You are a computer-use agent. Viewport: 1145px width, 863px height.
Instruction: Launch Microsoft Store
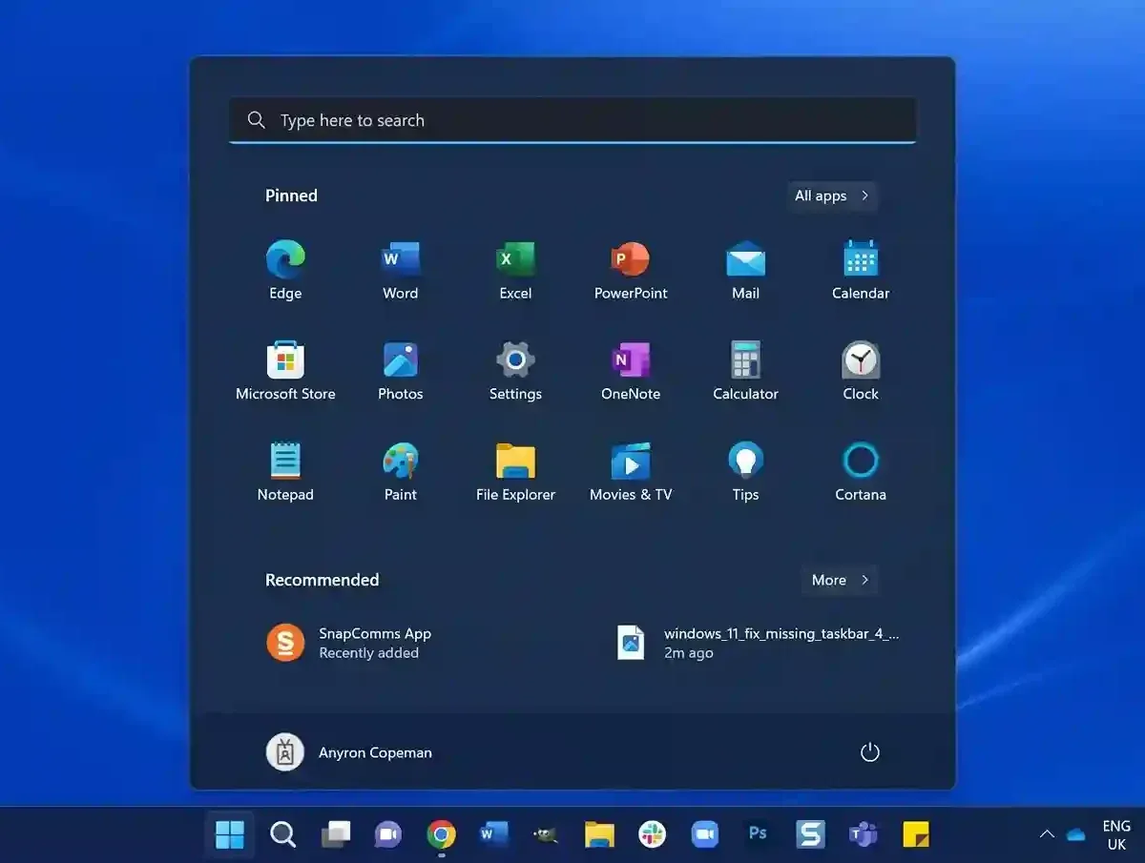pos(285,371)
